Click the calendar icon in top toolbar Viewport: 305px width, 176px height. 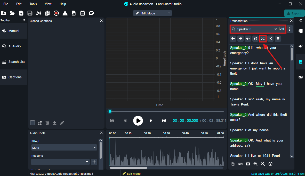(83, 13)
